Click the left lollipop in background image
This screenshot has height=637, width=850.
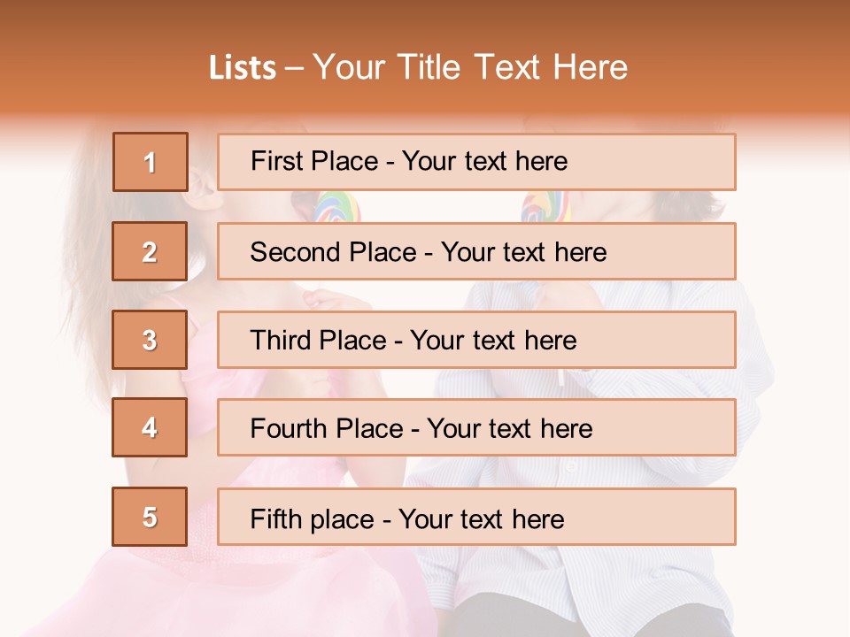point(339,207)
